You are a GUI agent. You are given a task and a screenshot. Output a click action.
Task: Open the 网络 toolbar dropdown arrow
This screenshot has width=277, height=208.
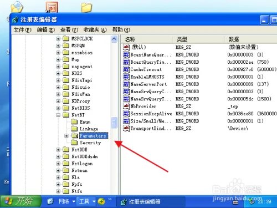[x=74, y=201]
